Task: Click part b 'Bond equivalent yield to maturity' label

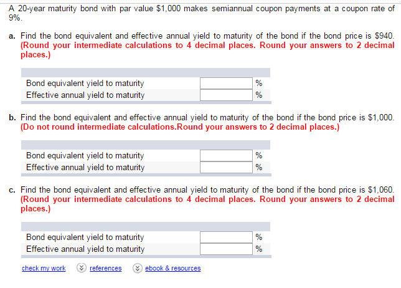Action: click(x=85, y=156)
